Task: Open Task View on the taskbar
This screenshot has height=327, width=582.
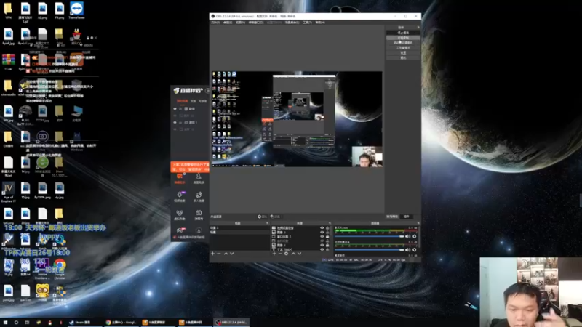Action: coord(27,323)
